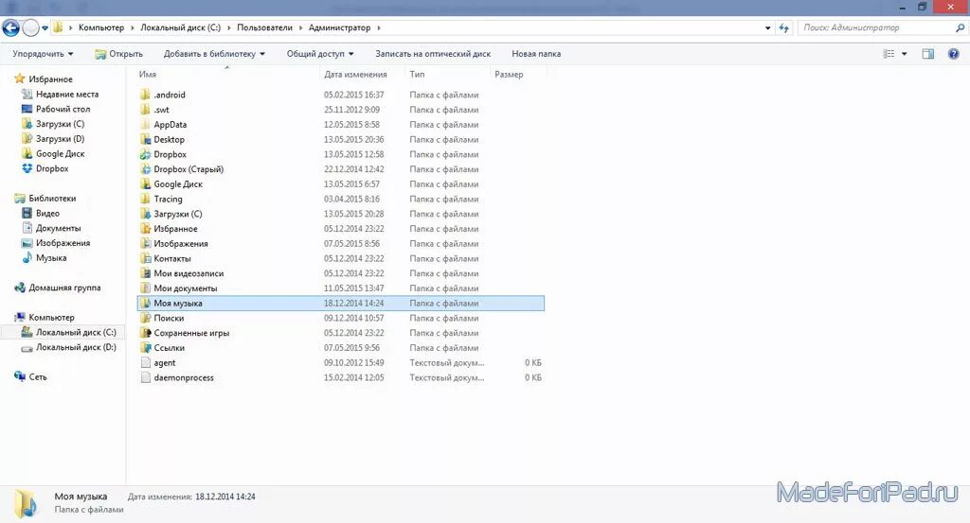Screen dimensions: 970x523
Task: Select the Мои документы folder
Action: (x=179, y=288)
